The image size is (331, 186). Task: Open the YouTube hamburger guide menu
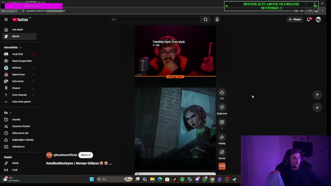[x=6, y=20]
